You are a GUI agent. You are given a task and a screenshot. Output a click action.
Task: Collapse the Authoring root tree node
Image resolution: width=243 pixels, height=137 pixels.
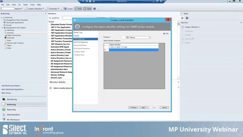[x=2, y=18]
